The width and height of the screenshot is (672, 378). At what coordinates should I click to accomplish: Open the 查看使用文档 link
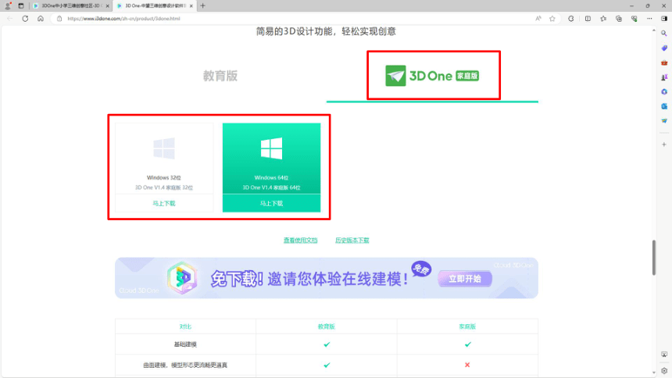[x=300, y=241]
